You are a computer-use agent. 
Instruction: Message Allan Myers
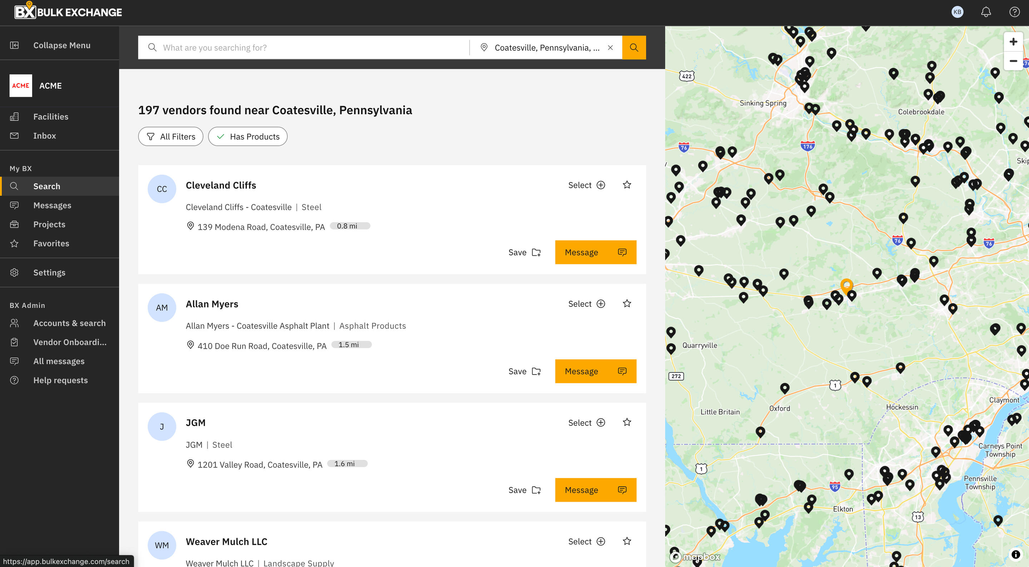coord(595,371)
